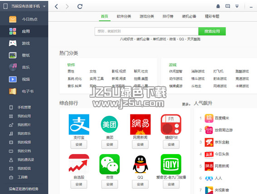Switch to the 游戏分类 tab
The height and width of the screenshot is (194, 257).
pyautogui.click(x=146, y=16)
